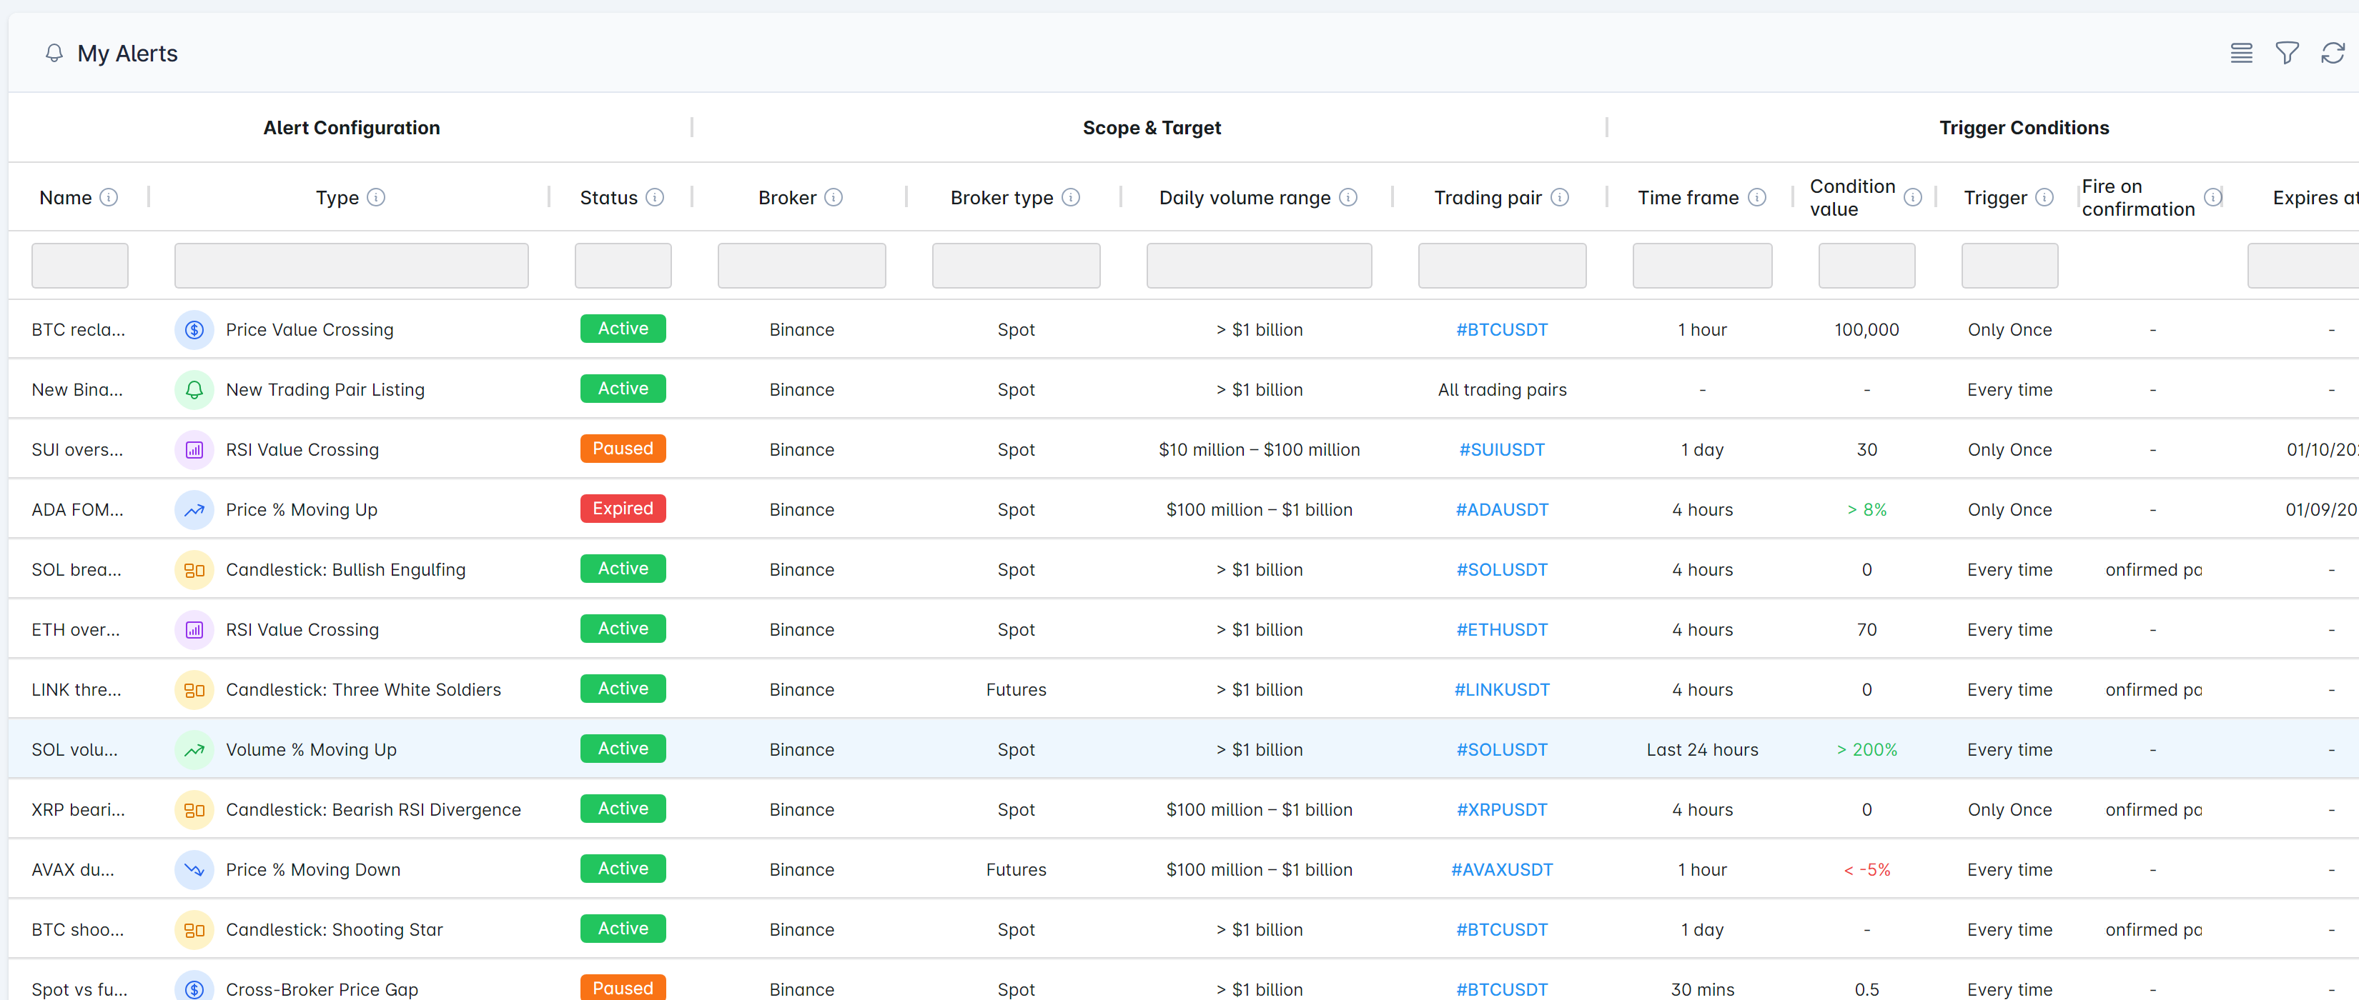This screenshot has width=2359, height=1000.
Task: Show info for the Status column
Action: pos(655,198)
